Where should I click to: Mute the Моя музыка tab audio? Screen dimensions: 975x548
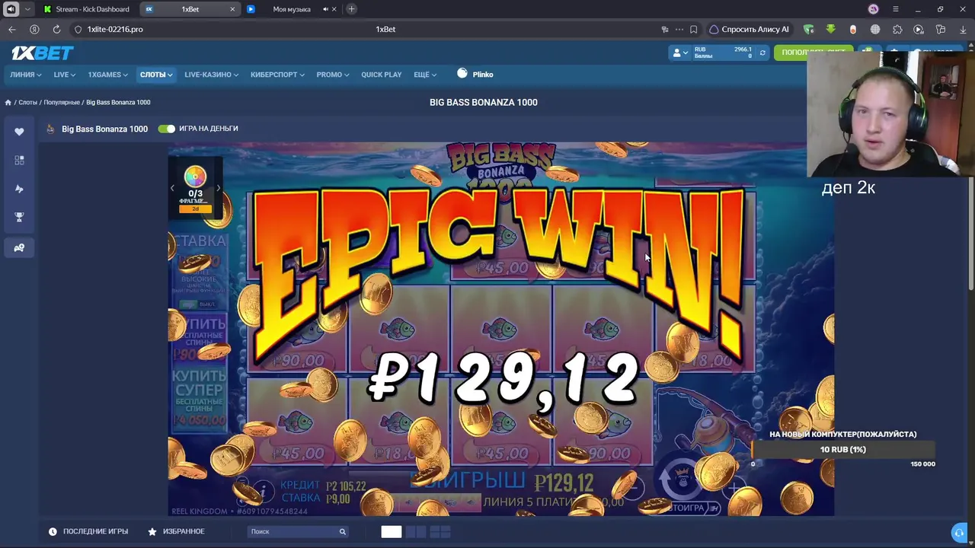tap(325, 9)
